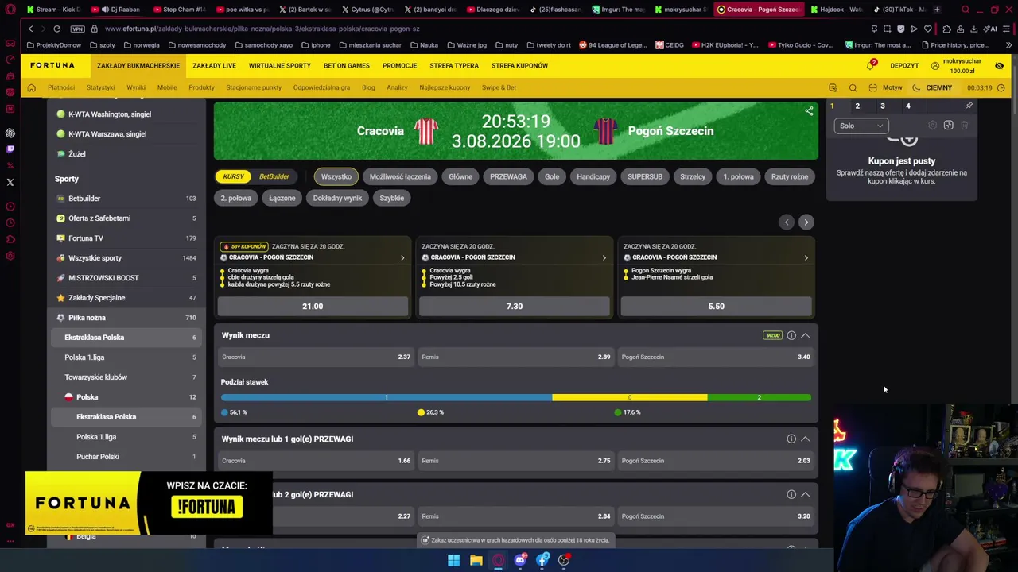Open Opera easy setup menu icon
The image size is (1018, 572).
click(1007, 29)
